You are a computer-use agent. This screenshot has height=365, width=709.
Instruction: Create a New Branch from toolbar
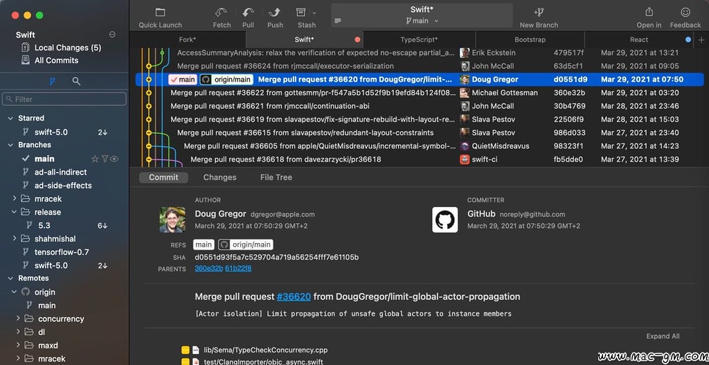tap(539, 17)
